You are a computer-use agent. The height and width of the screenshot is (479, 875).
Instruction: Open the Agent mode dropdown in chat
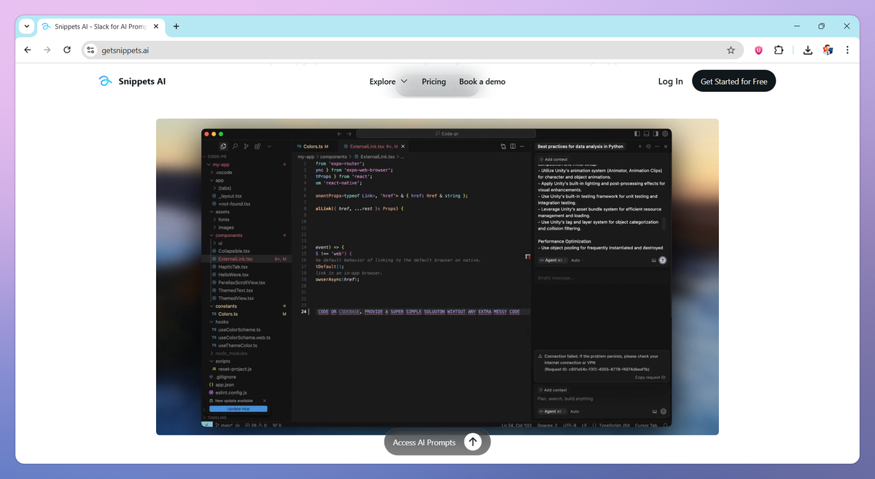(552, 260)
